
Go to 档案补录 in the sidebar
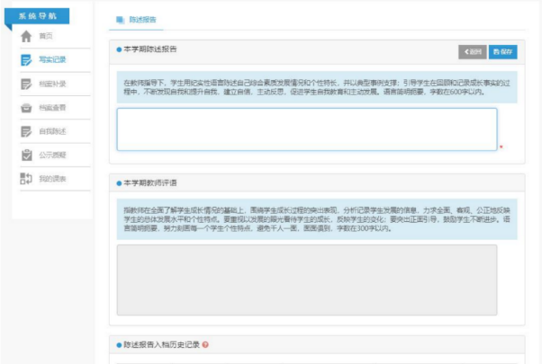52,84
